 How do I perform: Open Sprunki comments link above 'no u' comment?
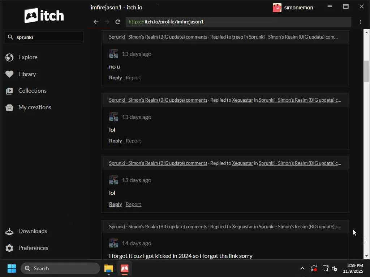pyautogui.click(x=158, y=37)
